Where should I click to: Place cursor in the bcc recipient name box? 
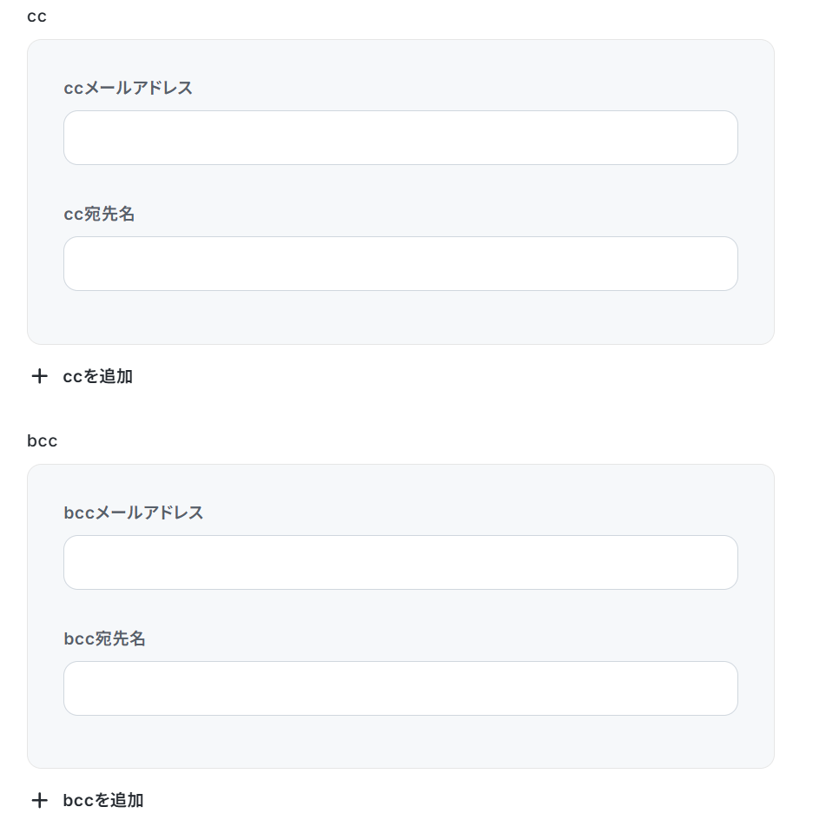(x=400, y=688)
